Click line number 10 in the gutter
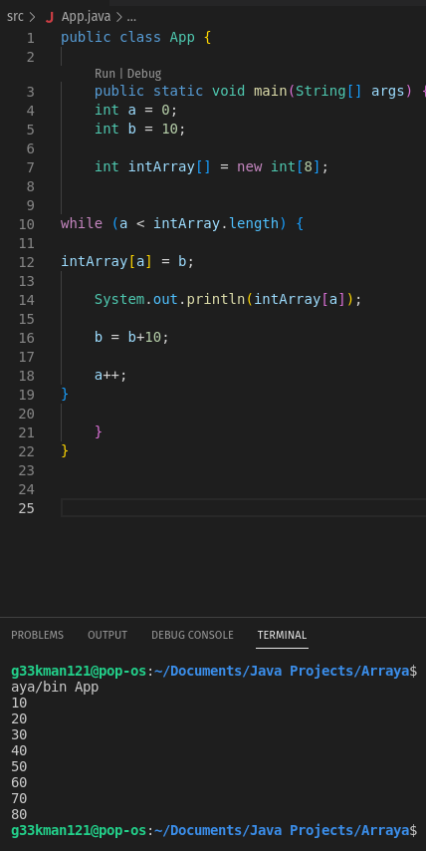Image resolution: width=426 pixels, height=851 pixels. coord(26,224)
